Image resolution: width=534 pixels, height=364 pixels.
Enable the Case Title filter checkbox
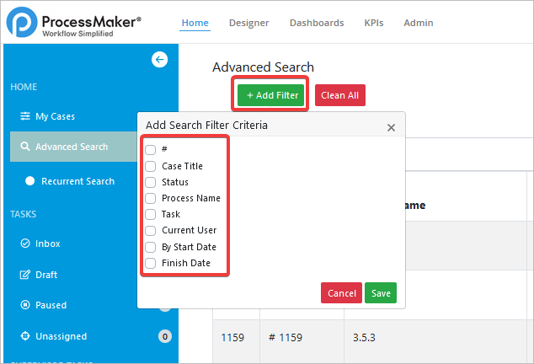point(151,166)
